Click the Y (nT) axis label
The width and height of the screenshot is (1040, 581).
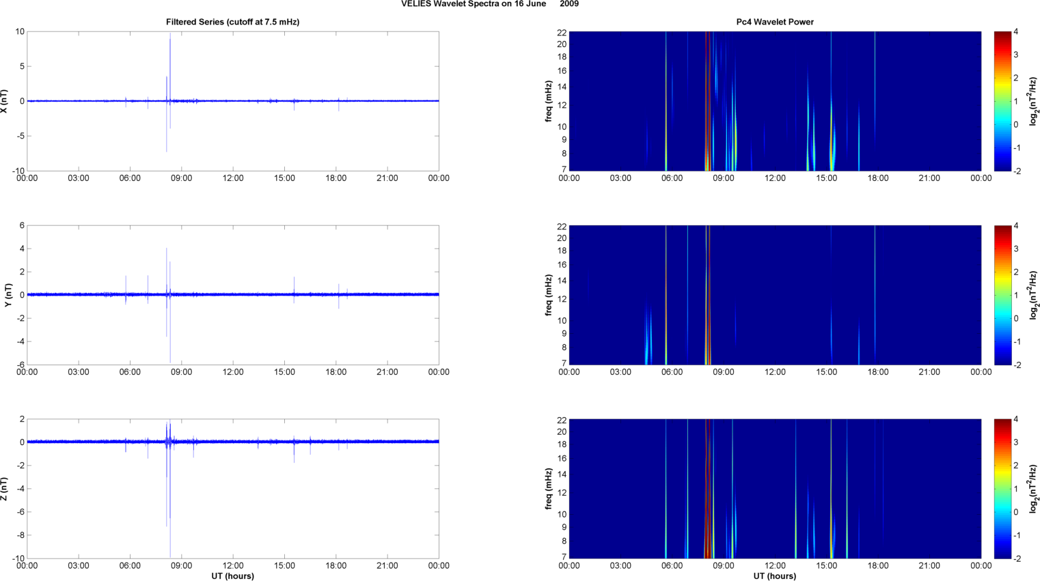click(x=8, y=295)
